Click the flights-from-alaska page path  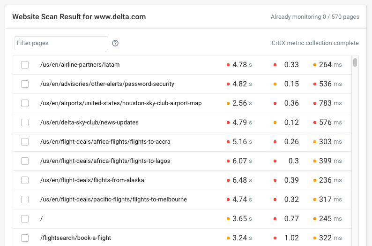92,180
